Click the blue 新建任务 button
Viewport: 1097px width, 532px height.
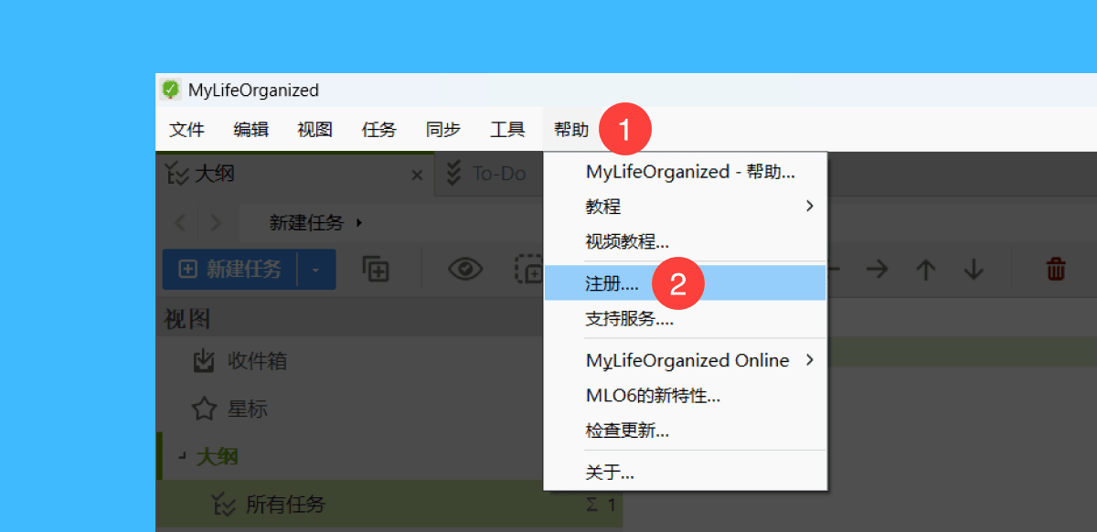tap(230, 270)
